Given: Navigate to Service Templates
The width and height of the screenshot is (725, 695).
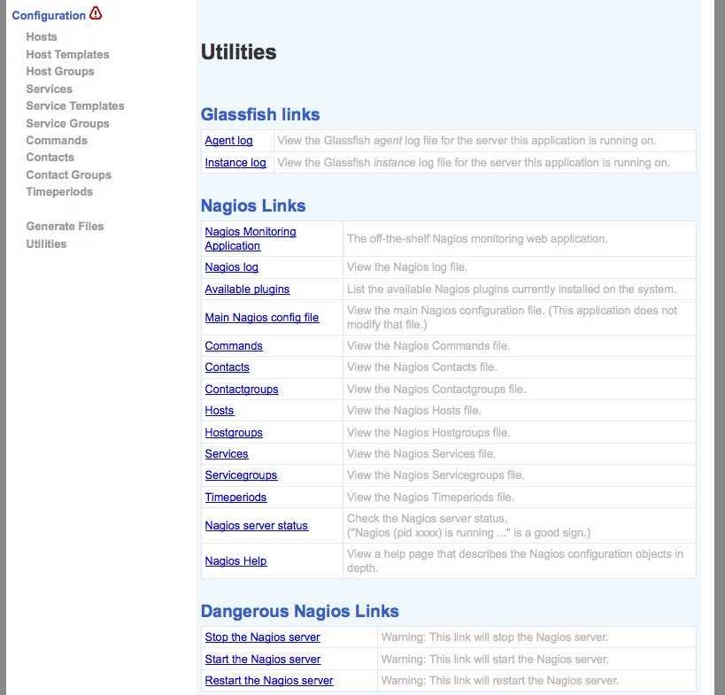Looking at the screenshot, I should (x=75, y=106).
